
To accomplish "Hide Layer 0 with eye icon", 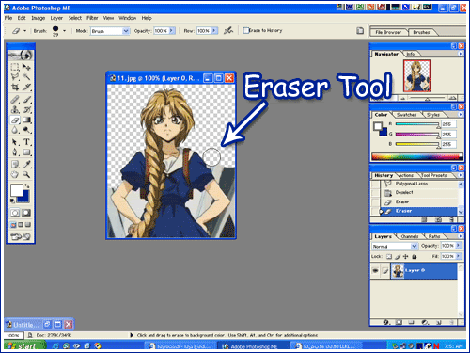I will coord(375,270).
